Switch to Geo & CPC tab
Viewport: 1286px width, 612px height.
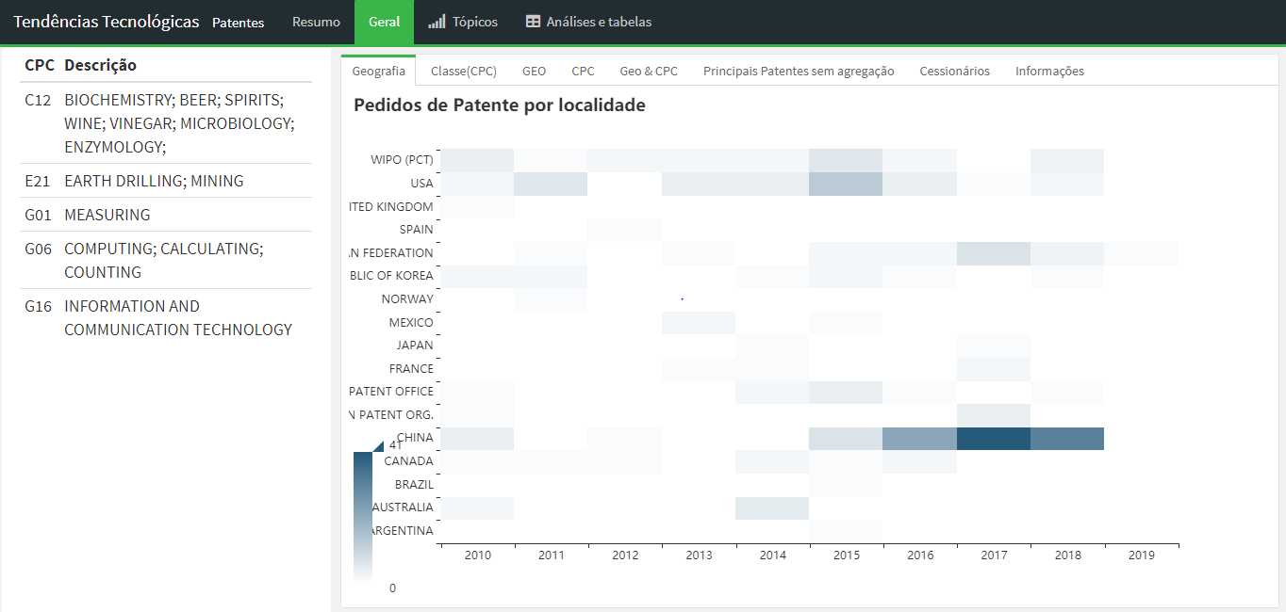point(649,71)
